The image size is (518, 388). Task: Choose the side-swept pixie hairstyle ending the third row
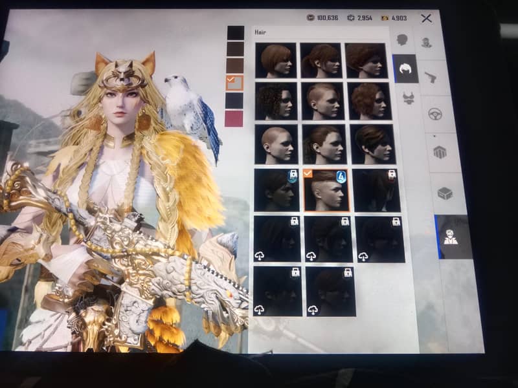(373, 144)
